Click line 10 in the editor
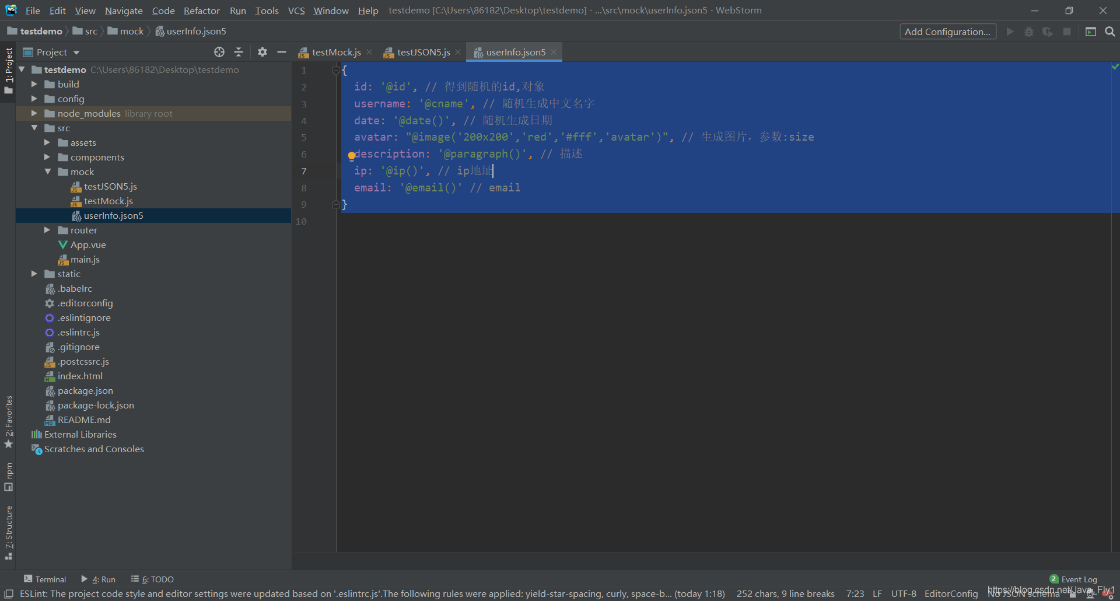This screenshot has height=601, width=1120. (x=723, y=221)
